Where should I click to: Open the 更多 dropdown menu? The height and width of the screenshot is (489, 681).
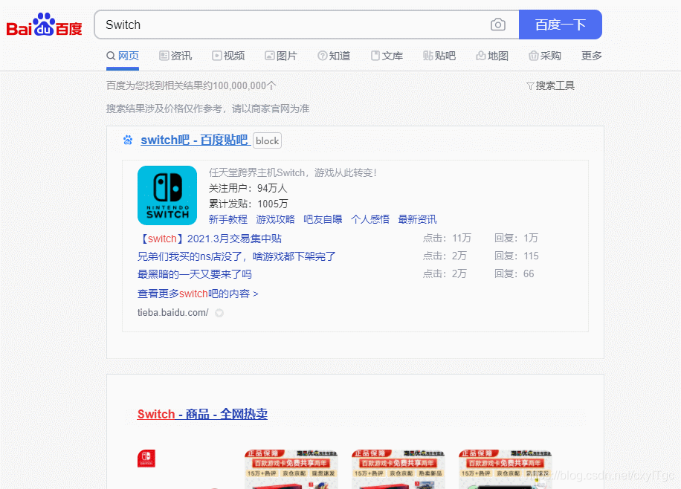click(x=591, y=55)
